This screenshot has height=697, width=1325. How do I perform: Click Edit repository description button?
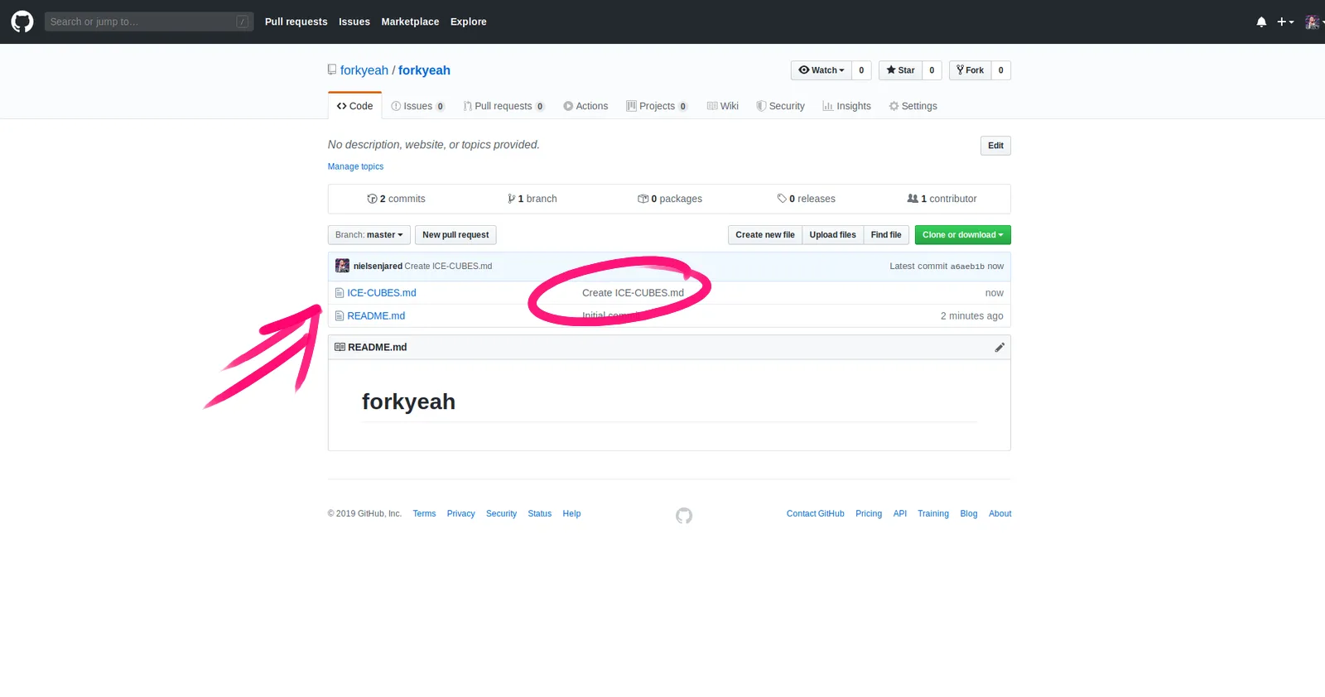[995, 146]
